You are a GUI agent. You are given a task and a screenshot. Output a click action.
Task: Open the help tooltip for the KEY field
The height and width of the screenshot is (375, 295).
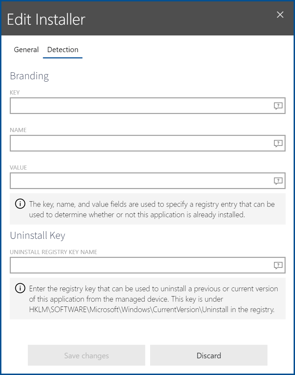[x=278, y=106]
